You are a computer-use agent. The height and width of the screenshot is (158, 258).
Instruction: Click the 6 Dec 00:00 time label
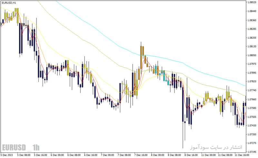click(x=57, y=155)
